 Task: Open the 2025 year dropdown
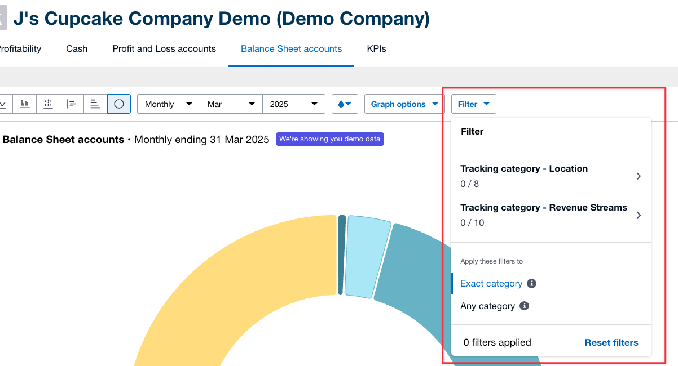coord(293,104)
